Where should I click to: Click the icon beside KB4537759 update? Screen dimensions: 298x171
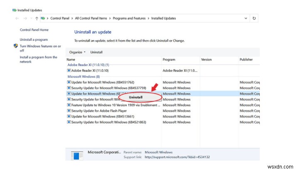click(69, 88)
